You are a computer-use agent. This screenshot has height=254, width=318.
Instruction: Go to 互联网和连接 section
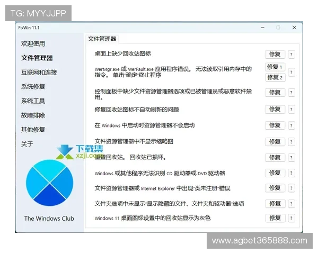[x=39, y=72]
